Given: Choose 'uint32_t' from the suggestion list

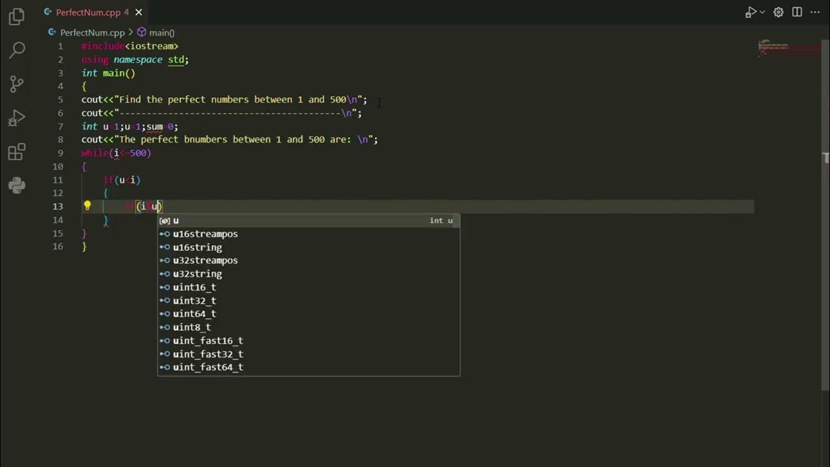Looking at the screenshot, I should [x=195, y=300].
